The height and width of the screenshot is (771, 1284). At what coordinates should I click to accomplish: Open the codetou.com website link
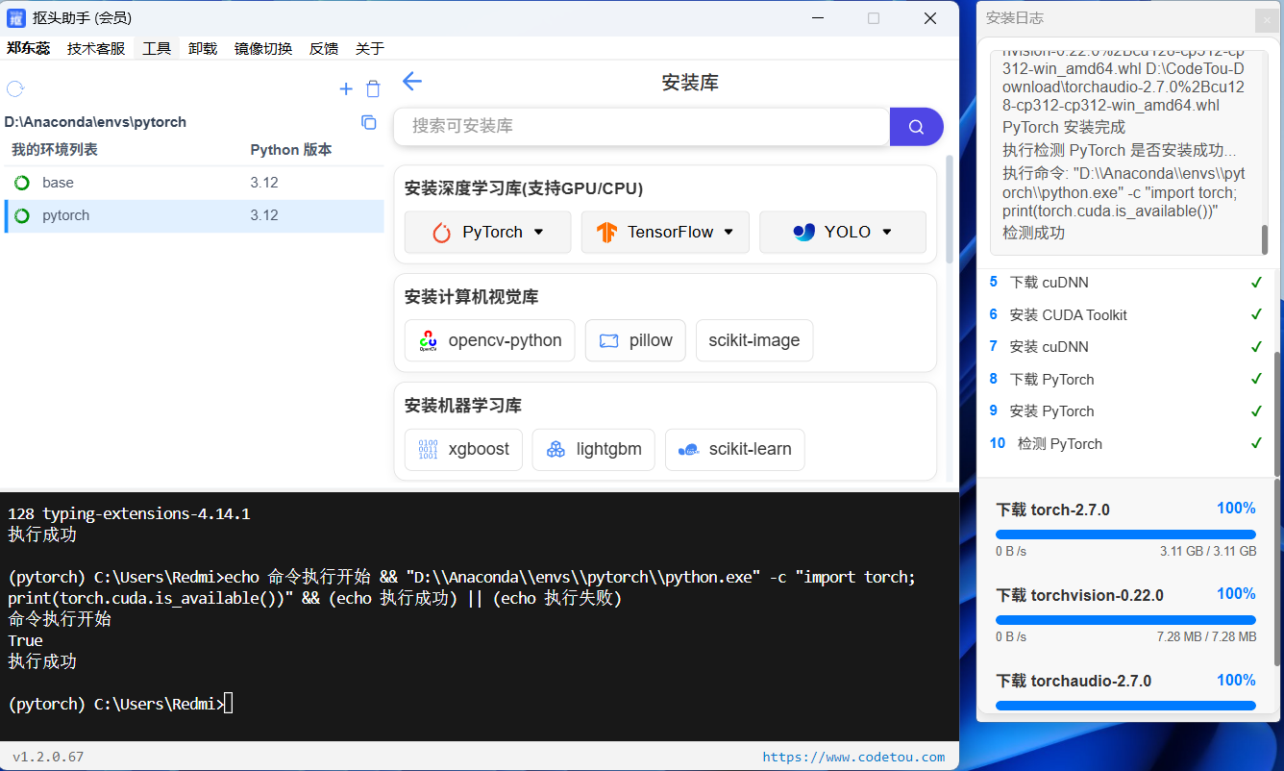[854, 757]
